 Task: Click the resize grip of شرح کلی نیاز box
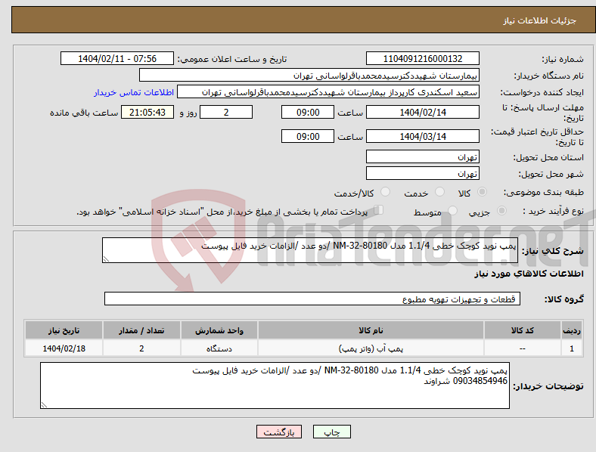point(106,259)
